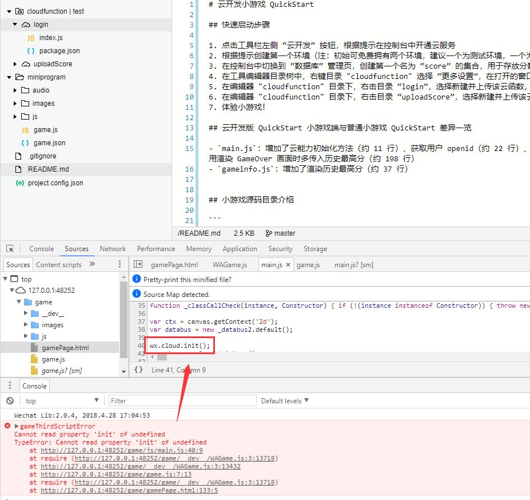This screenshot has width=530, height=500.
Task: Click the navigator tree scrollbar down arrow
Action: [x=123, y=371]
